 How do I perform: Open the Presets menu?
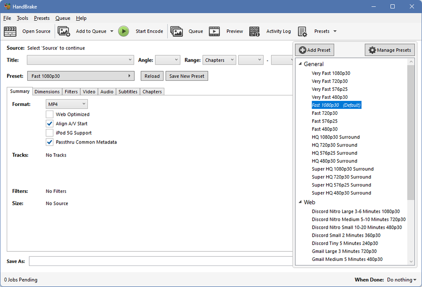pyautogui.click(x=42, y=18)
